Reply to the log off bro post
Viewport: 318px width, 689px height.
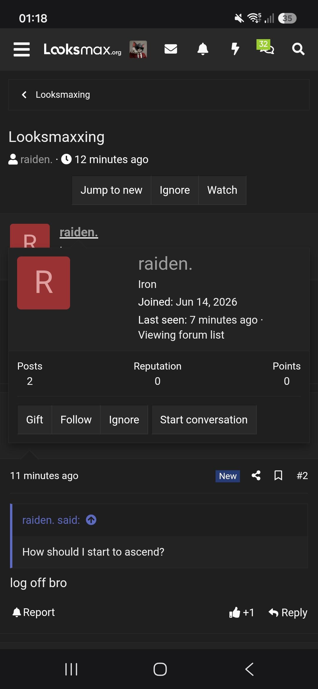pyautogui.click(x=288, y=613)
